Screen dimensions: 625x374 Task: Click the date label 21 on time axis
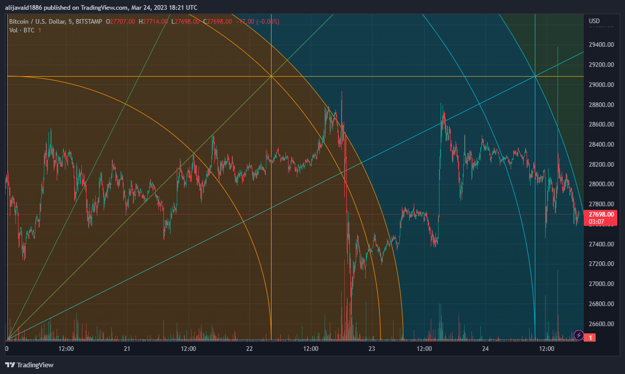[x=128, y=349]
